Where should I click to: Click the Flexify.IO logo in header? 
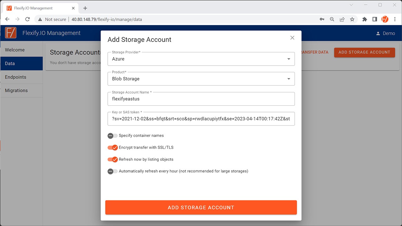tap(11, 33)
